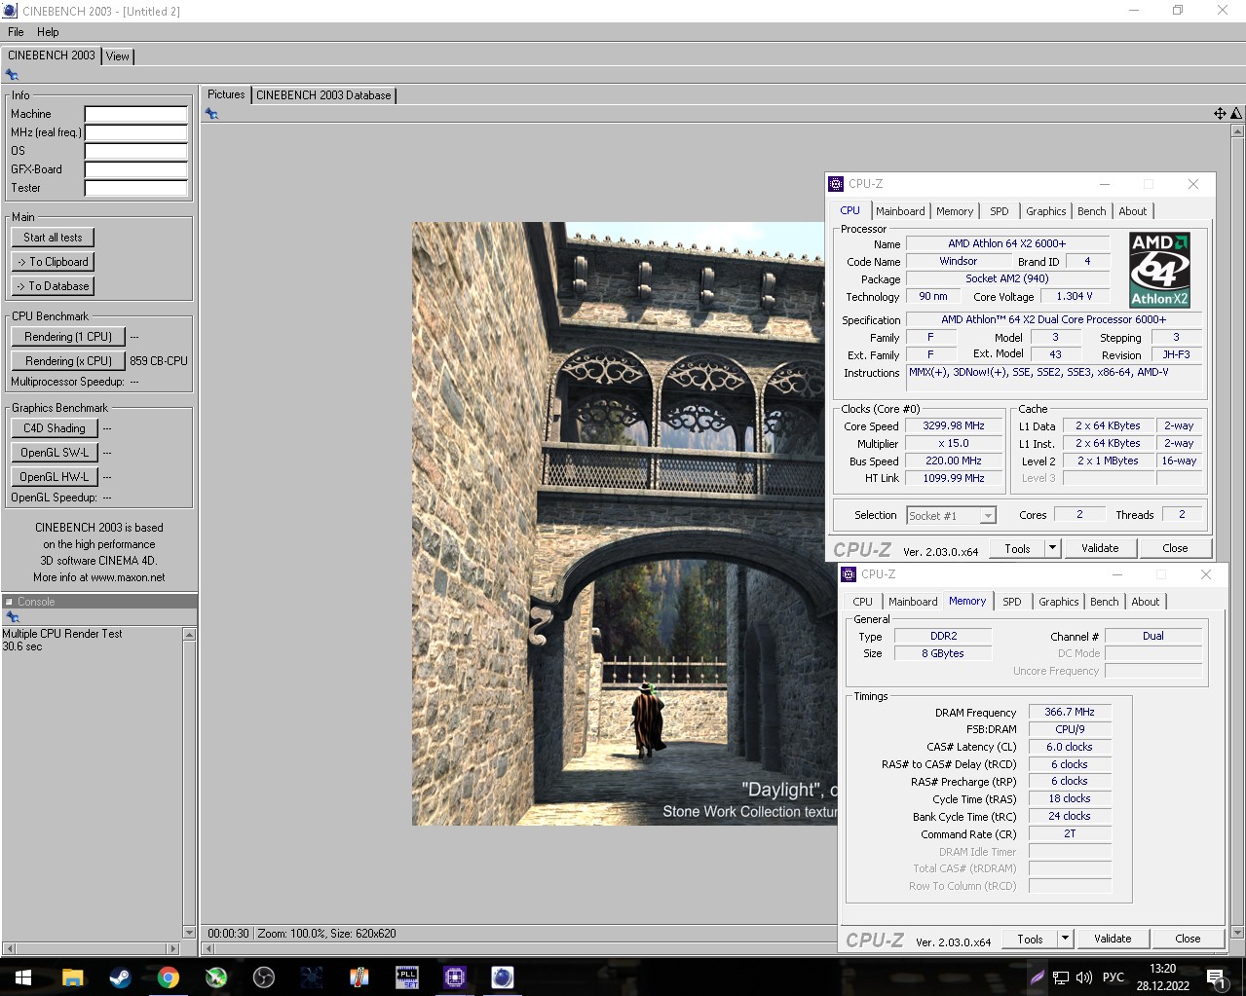
Task: Open the Memory tab in the upper CPU-Z window
Action: (x=955, y=211)
